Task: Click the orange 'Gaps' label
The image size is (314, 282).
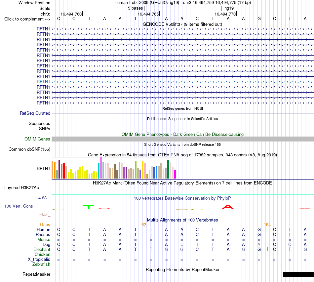Action: pyautogui.click(x=45, y=225)
